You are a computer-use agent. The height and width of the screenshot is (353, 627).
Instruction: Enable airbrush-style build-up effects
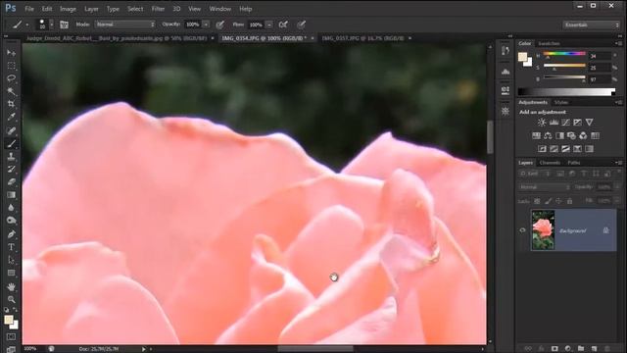click(283, 25)
